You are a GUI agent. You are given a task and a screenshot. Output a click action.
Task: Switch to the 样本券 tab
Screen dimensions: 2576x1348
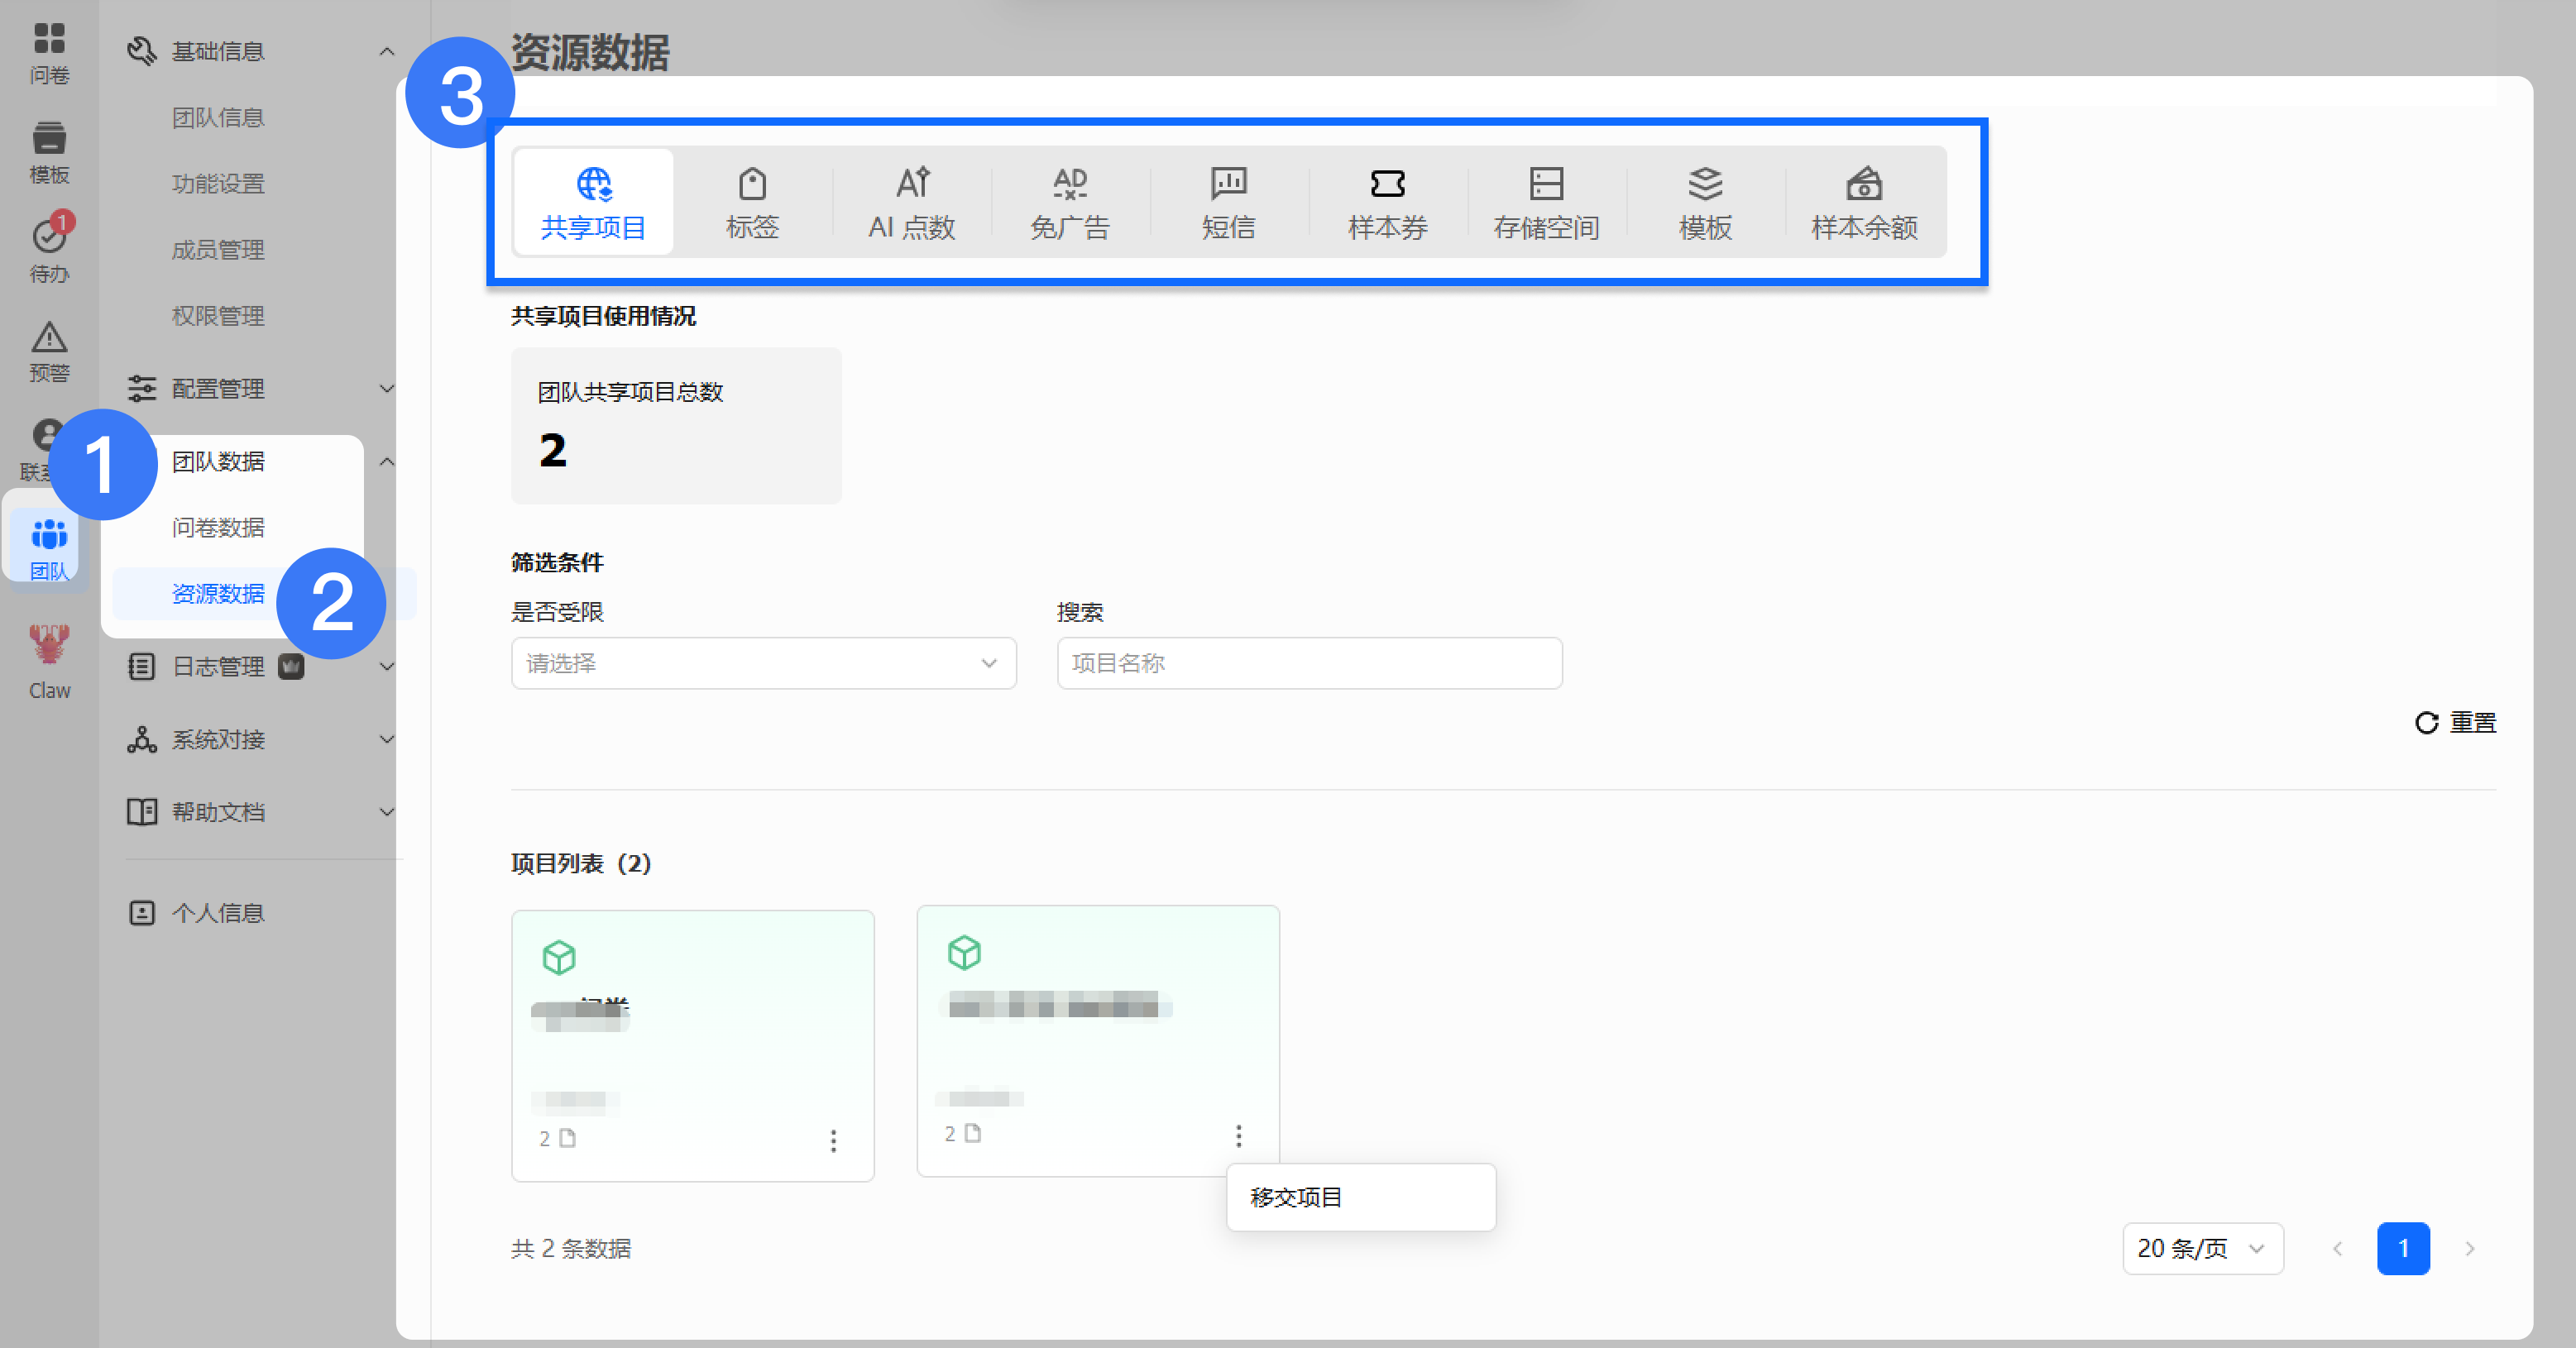click(1388, 202)
